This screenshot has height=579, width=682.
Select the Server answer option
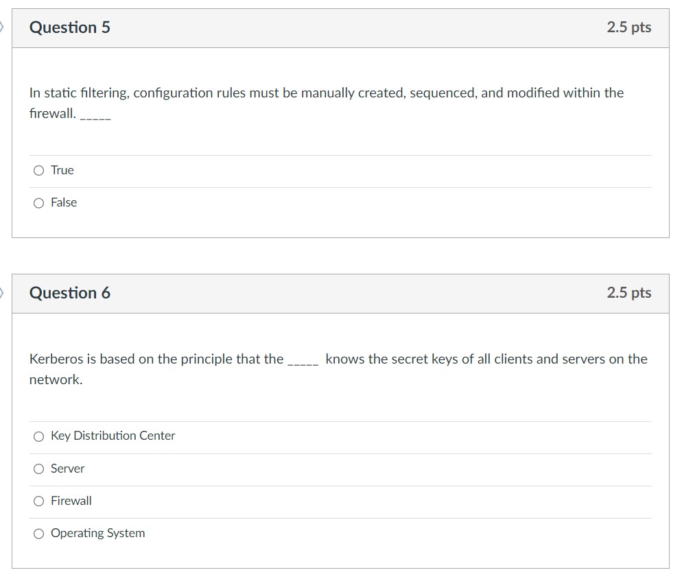point(39,469)
